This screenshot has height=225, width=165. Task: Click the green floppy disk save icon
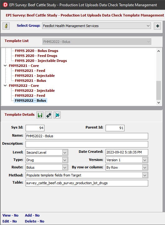click(40, 115)
